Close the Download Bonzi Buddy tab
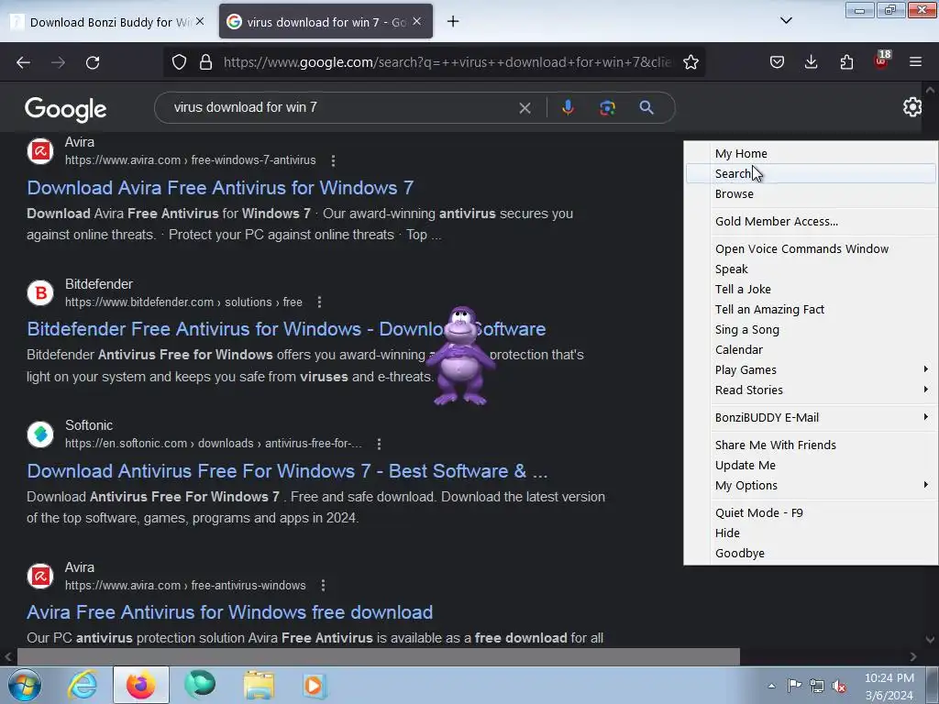Image resolution: width=939 pixels, height=704 pixels. (x=200, y=22)
